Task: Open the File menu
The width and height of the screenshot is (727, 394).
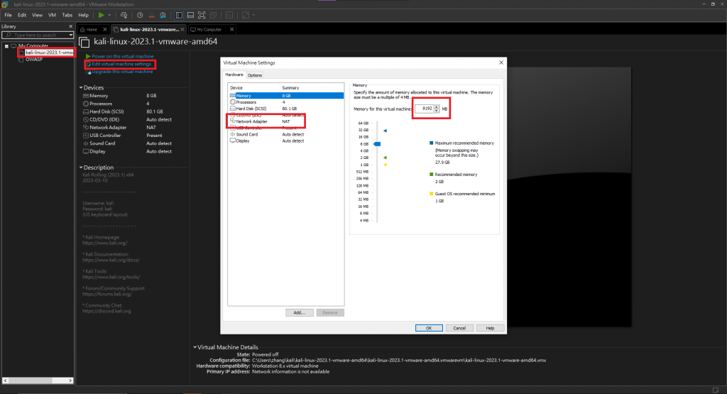Action: pos(8,16)
